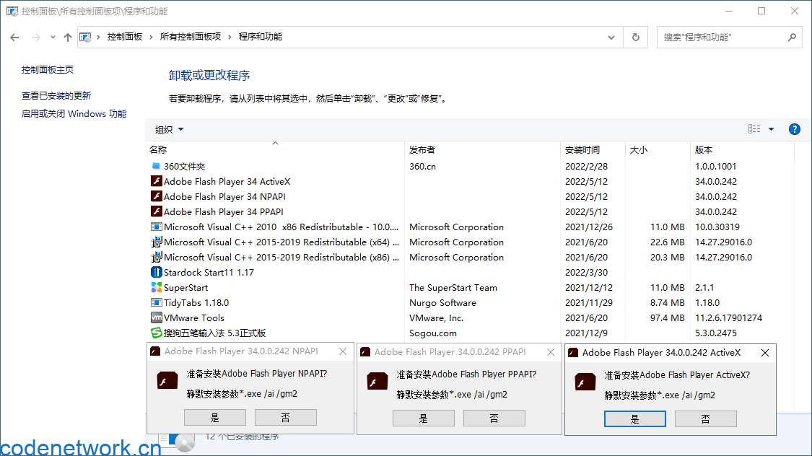Click the SuperStart program icon
Screen dimensions: 812x456
[157, 287]
